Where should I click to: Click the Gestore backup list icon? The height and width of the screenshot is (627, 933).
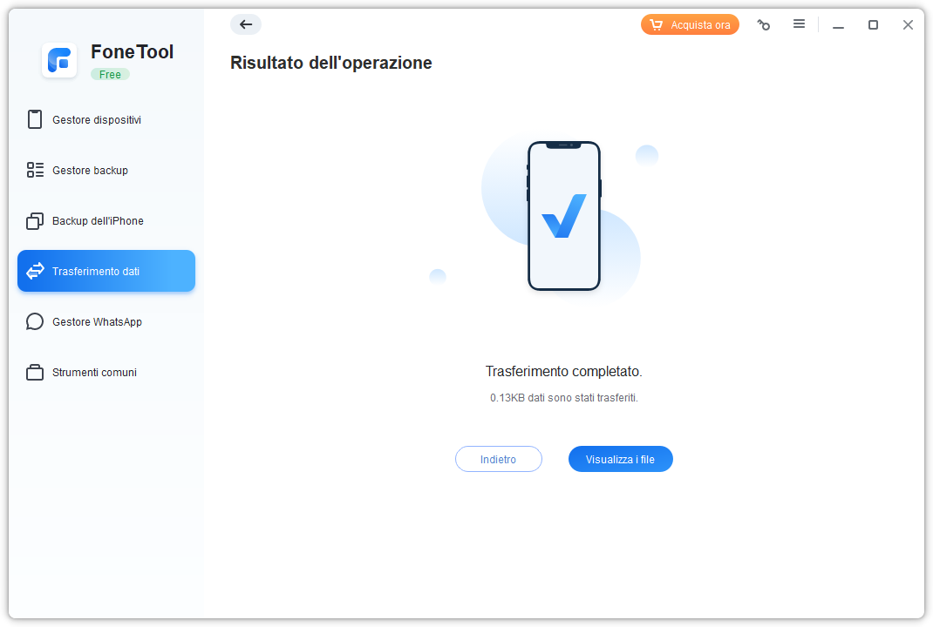(x=35, y=170)
